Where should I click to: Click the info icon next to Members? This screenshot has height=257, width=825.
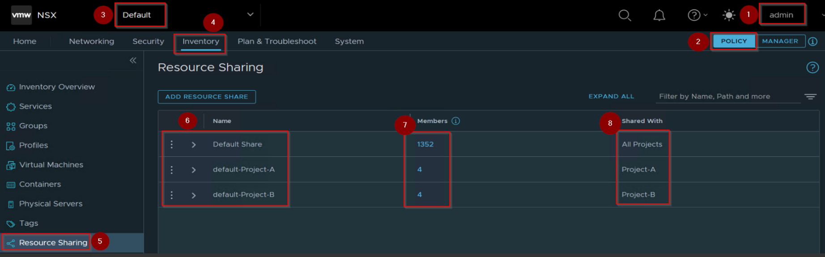[x=455, y=121]
